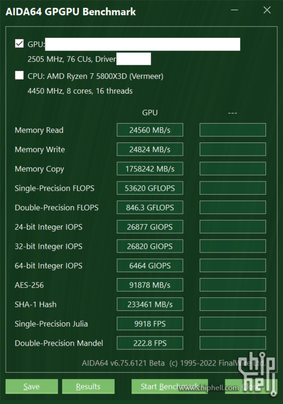Click the Memory Copy label

[39, 169]
